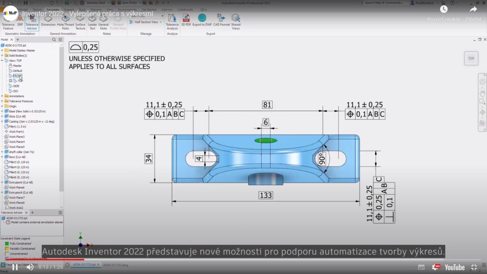This screenshot has height=274, width=487.
Task: Collapse the View: TOP node
Action: (2, 60)
